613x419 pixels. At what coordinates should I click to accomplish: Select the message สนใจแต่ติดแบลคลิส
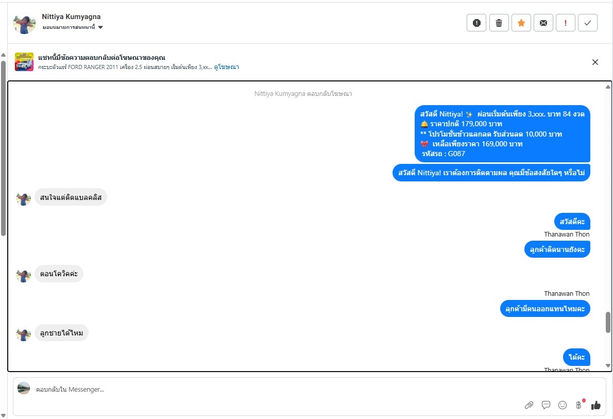click(71, 197)
